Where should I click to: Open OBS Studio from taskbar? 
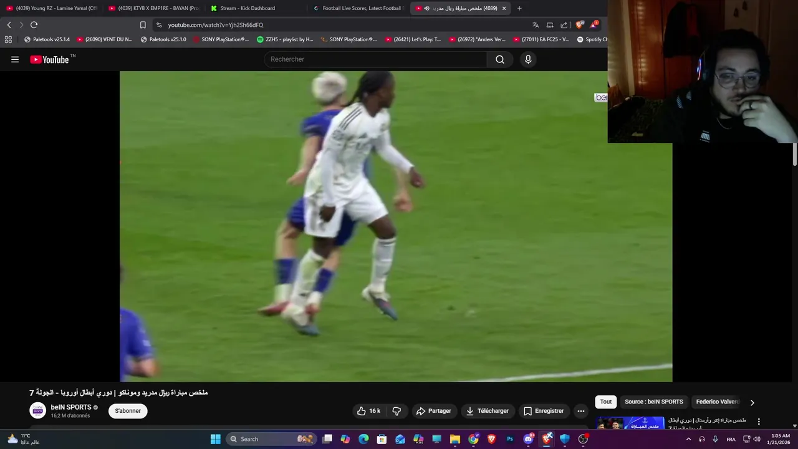pyautogui.click(x=583, y=439)
